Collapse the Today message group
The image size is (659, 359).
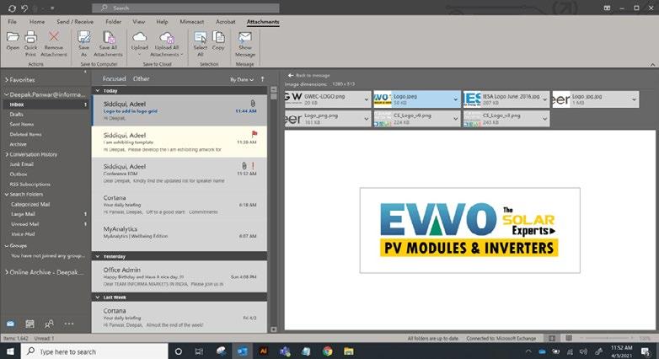(x=98, y=91)
